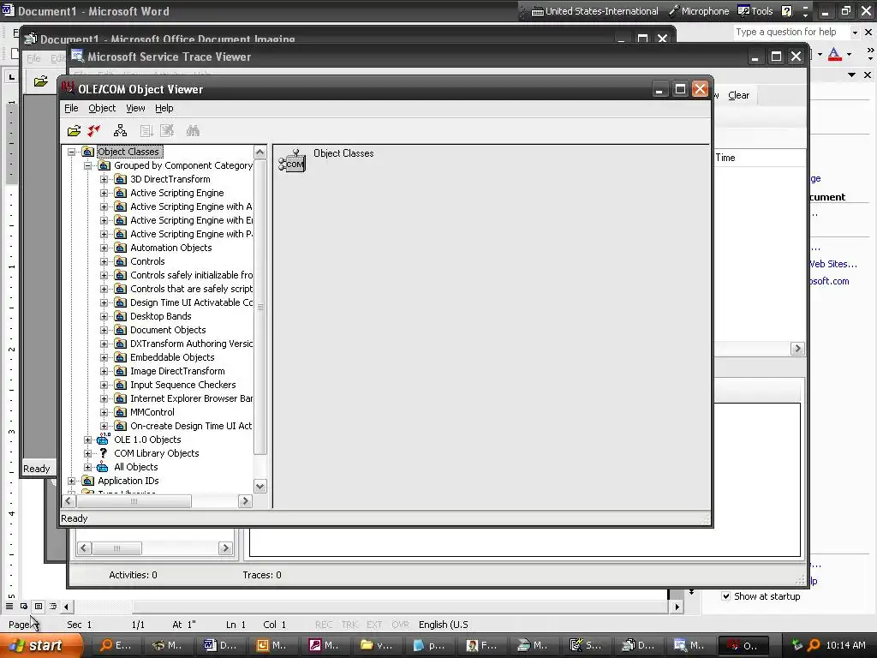Select Desktop Bands tree item
877x658 pixels.
pos(160,316)
